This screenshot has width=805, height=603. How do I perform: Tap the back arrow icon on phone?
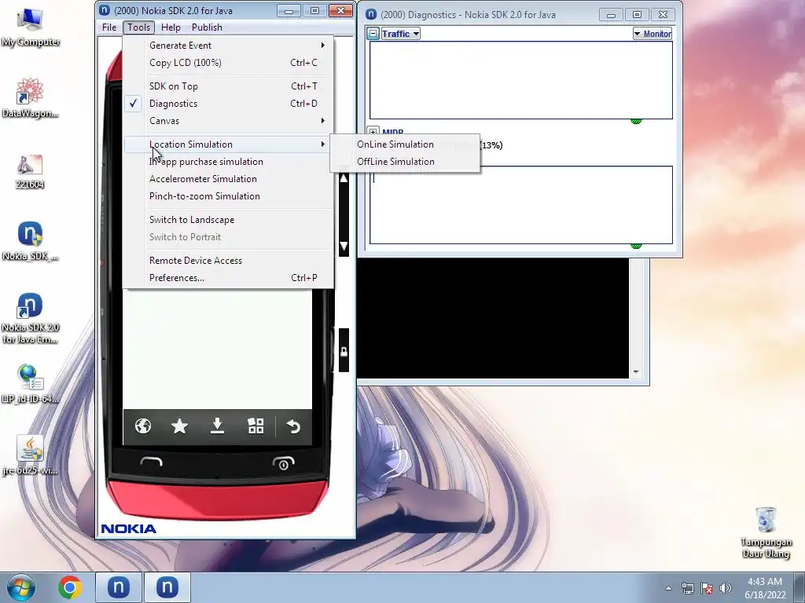tap(293, 426)
